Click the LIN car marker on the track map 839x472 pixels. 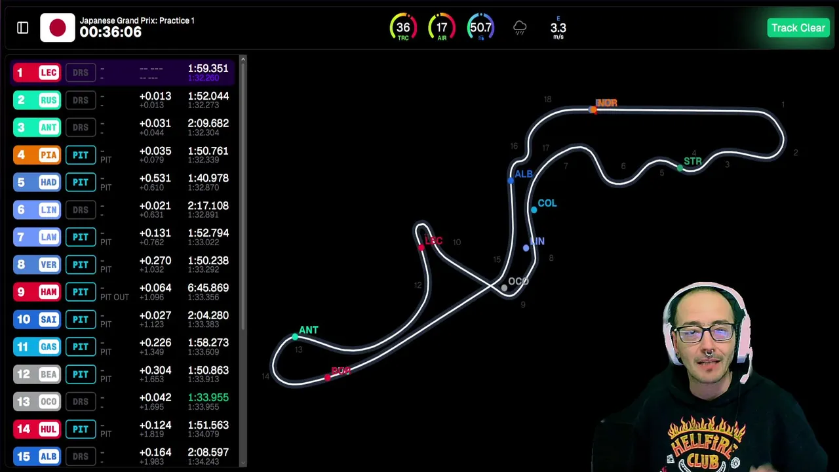[526, 248]
